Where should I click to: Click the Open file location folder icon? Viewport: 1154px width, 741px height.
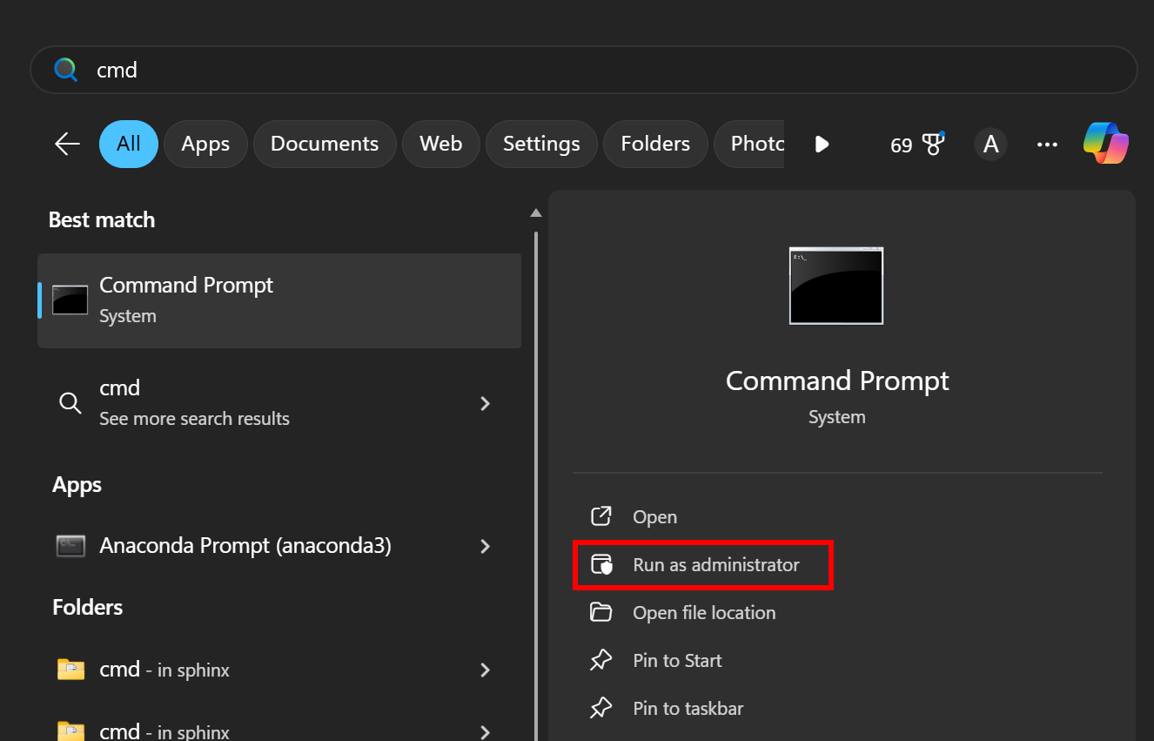(x=600, y=613)
